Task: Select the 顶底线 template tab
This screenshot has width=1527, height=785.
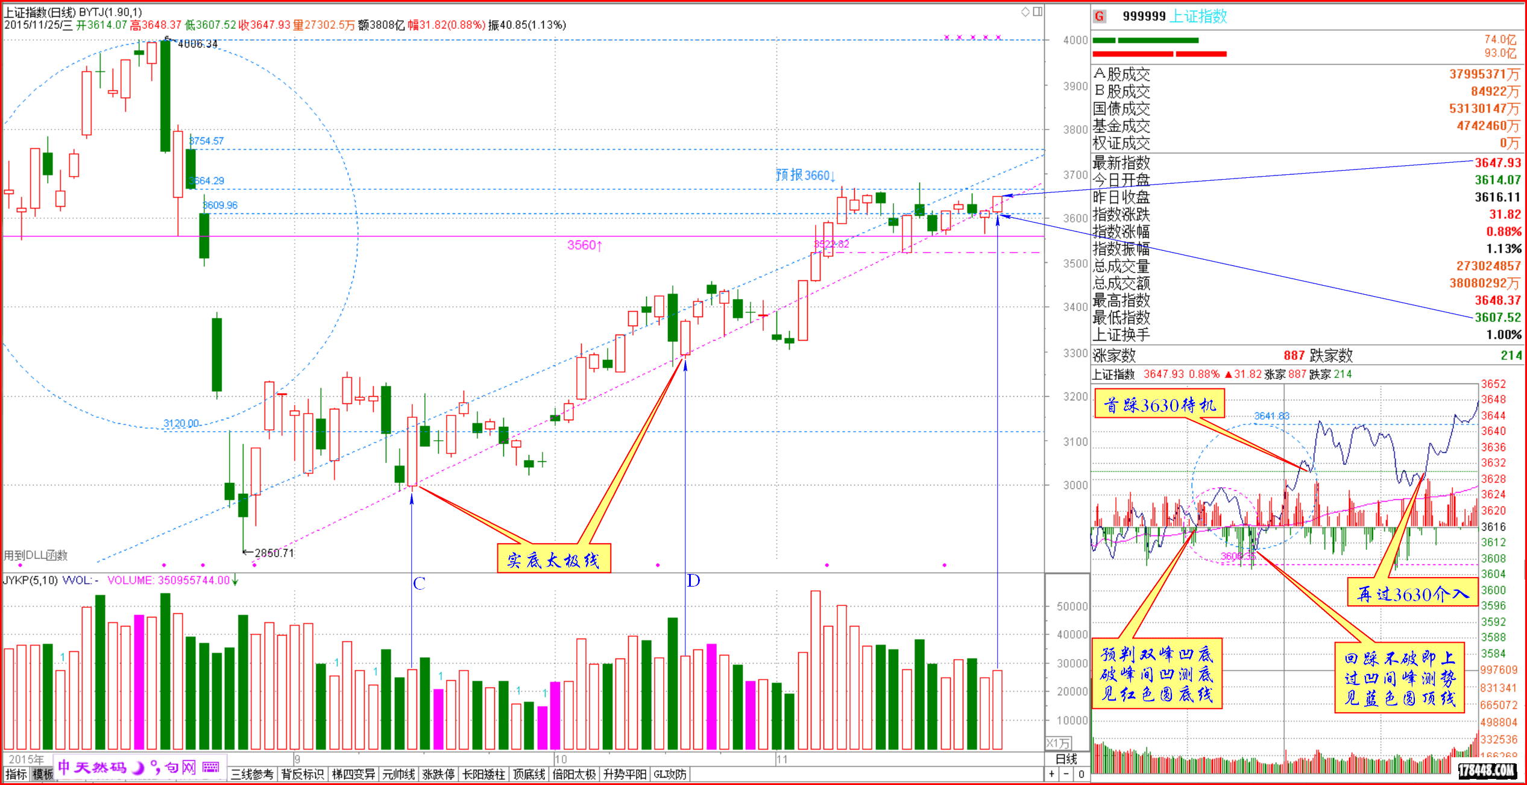Action: coord(529,774)
